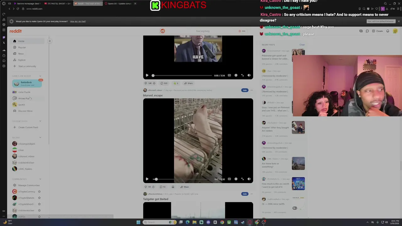Mute the blursed_escape video volume
402x226 pixels.
tap(249, 179)
